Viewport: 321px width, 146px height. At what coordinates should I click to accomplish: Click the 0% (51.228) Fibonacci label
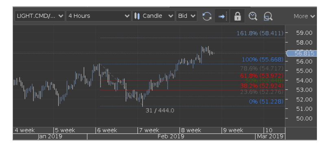(266, 101)
